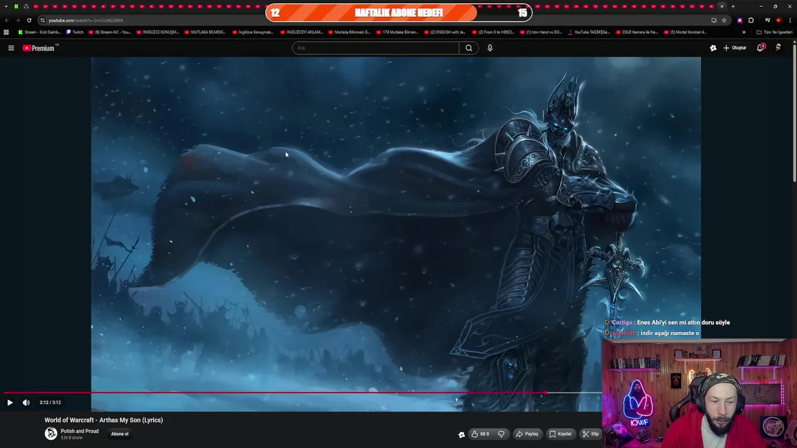The height and width of the screenshot is (448, 797).
Task: Click the YouTube search field
Action: 375,48
